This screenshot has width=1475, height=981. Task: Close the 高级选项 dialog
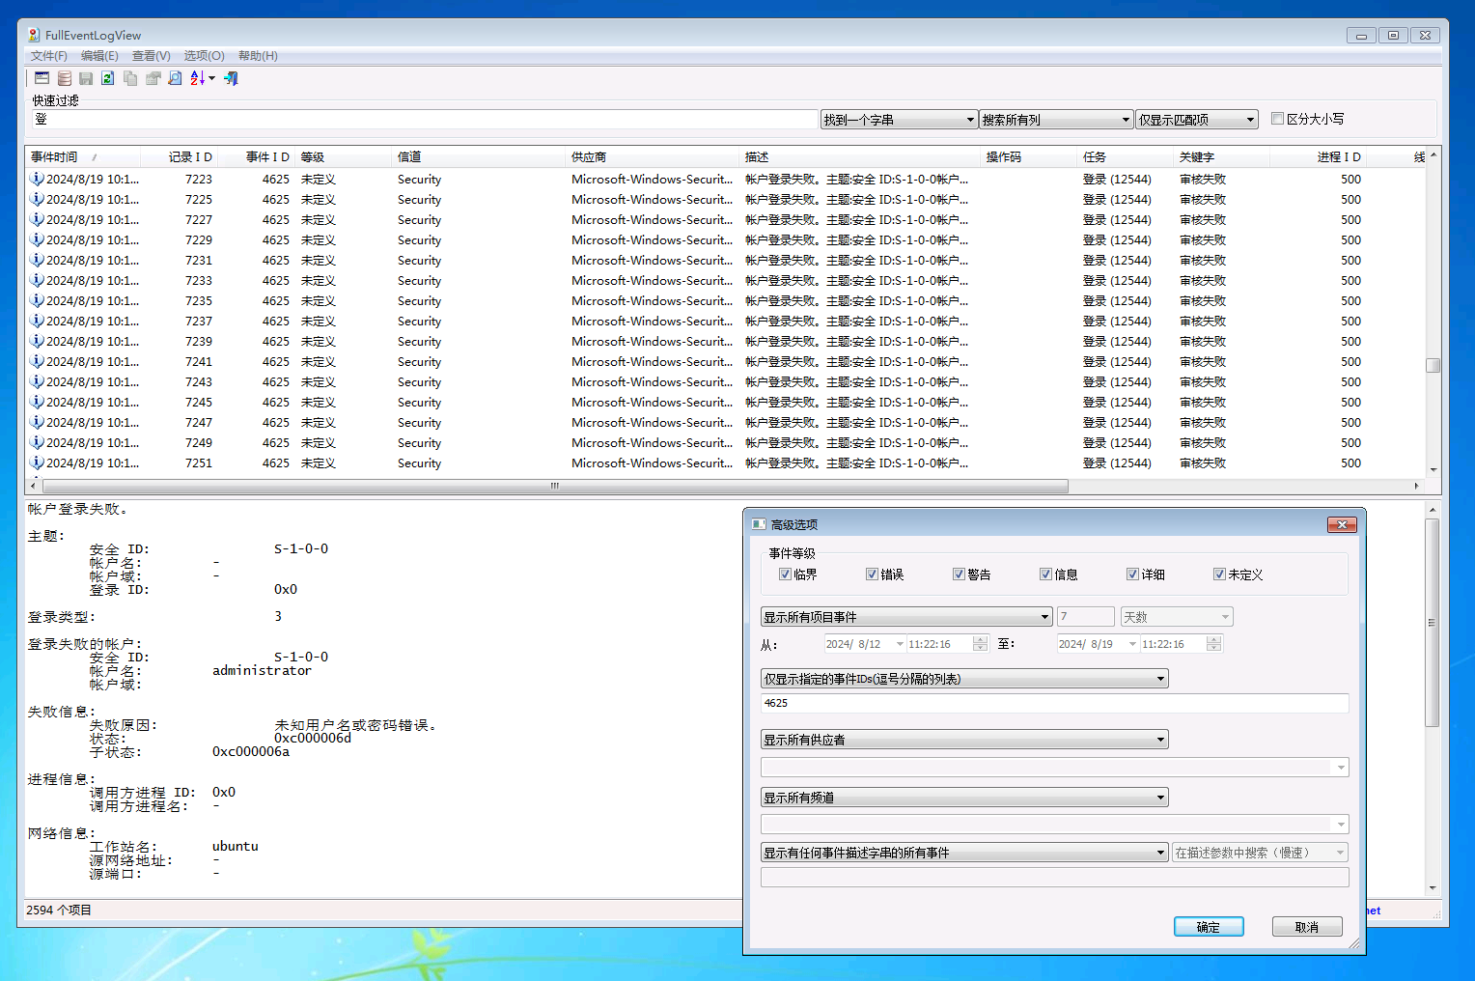(1342, 524)
